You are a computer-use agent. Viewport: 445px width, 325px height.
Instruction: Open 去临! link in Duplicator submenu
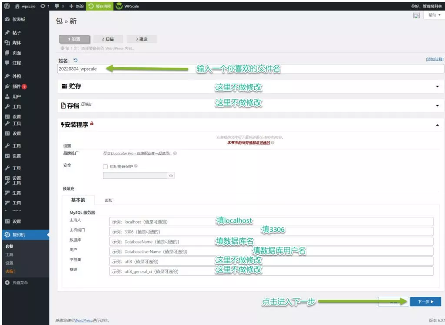point(10,271)
